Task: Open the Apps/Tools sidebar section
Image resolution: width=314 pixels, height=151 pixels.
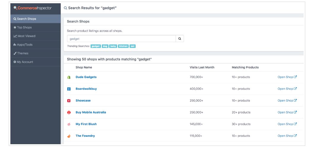Action: tap(25, 45)
